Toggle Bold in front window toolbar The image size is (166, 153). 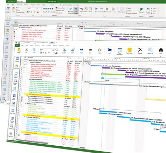41,53
